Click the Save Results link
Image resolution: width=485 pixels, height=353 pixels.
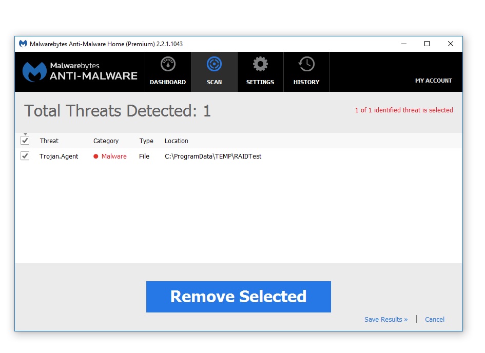point(386,319)
